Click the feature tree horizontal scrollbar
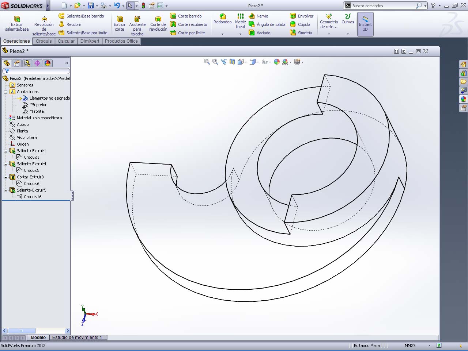Viewport: 468px width, 351px height. (x=36, y=331)
